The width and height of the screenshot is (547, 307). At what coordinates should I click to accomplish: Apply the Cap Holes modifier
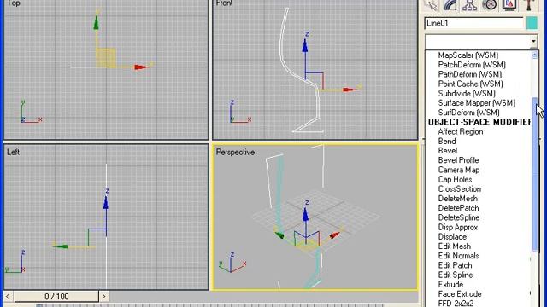pyautogui.click(x=455, y=180)
